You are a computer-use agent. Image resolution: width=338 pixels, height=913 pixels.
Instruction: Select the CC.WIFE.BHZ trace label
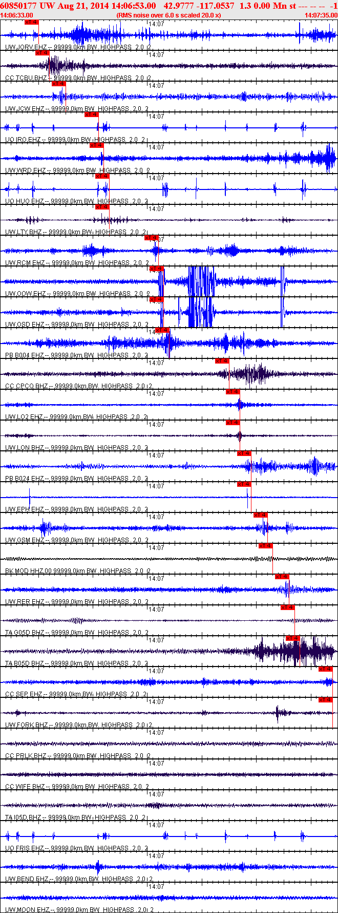pos(25,787)
